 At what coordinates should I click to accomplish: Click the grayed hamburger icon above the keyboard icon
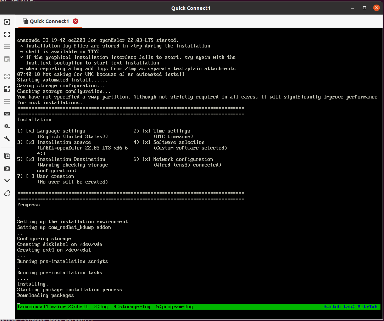pyautogui.click(x=7, y=101)
